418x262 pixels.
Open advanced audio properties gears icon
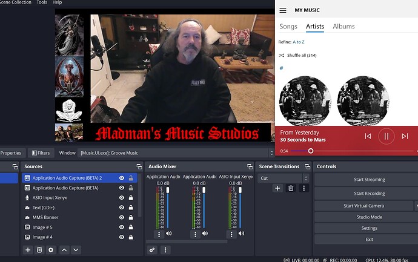coord(152,250)
